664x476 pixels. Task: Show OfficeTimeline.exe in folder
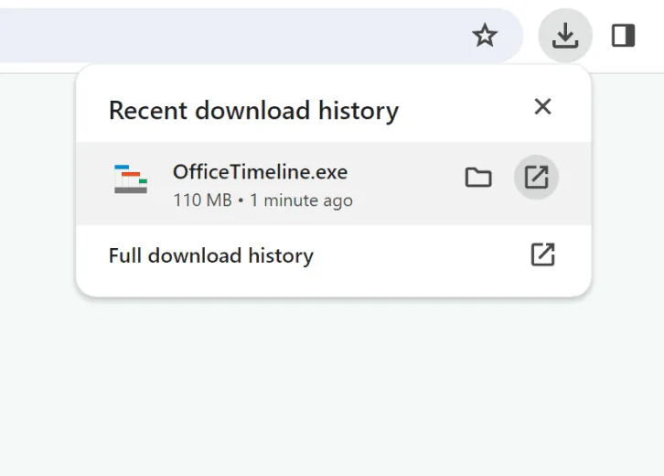[x=478, y=178]
